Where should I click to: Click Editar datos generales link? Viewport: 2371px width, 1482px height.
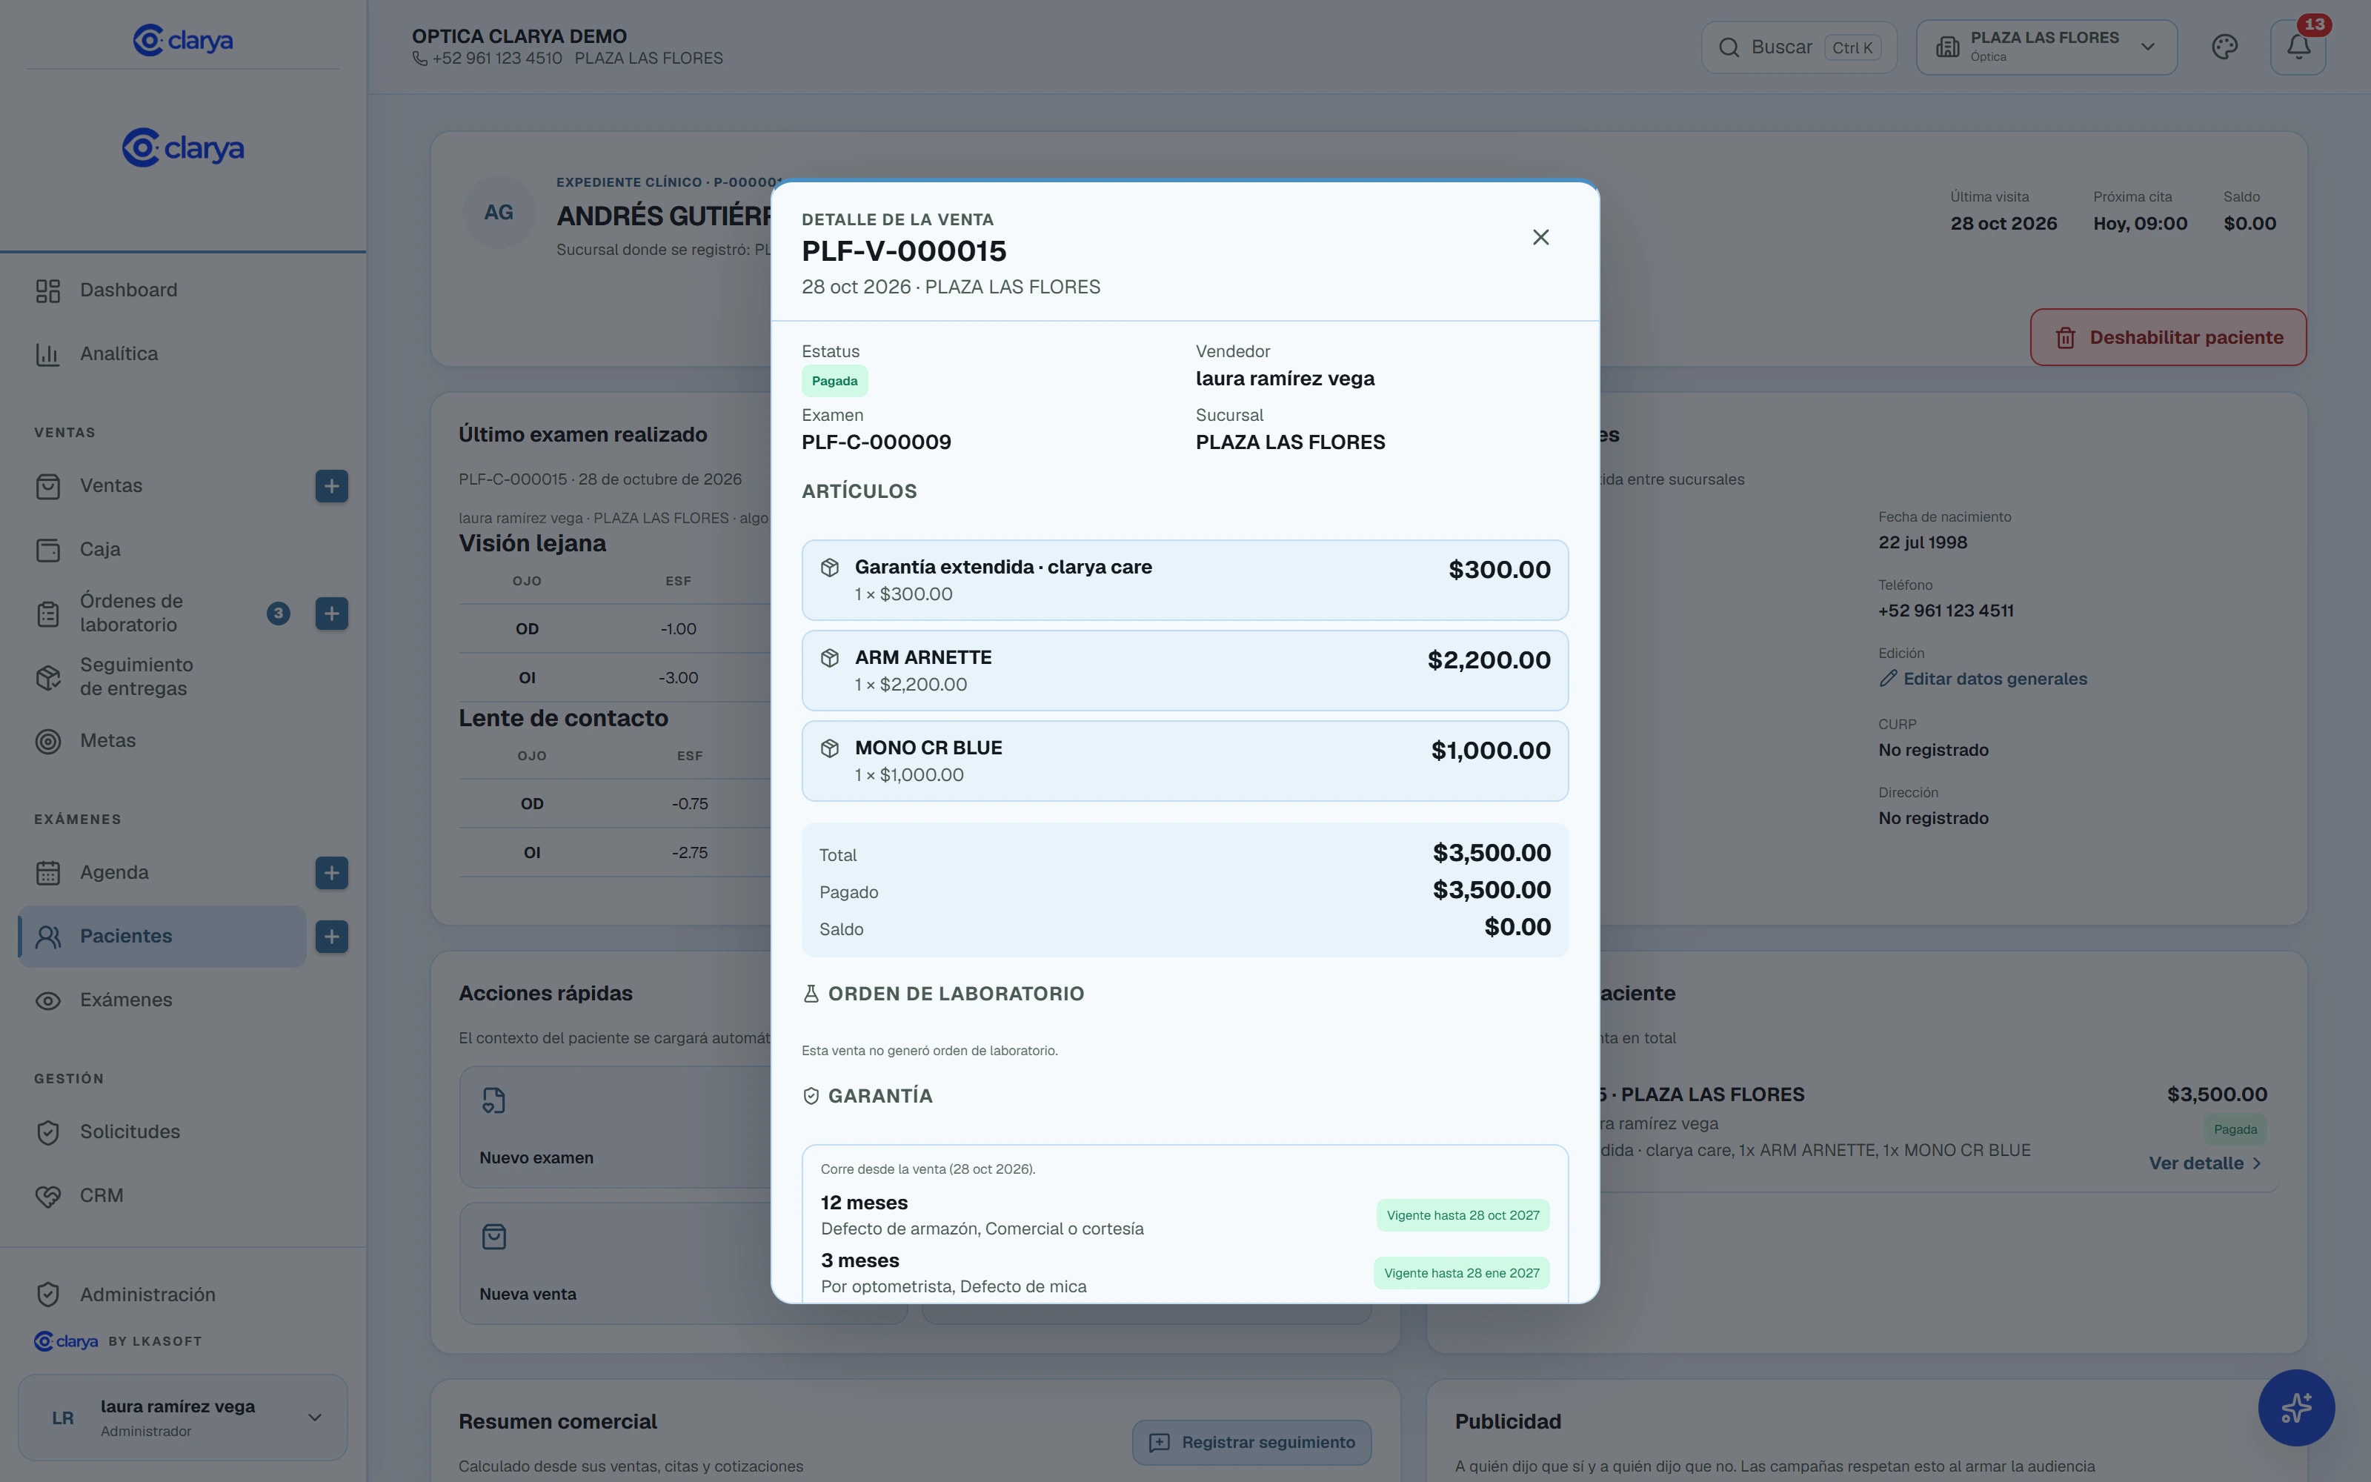(1983, 678)
